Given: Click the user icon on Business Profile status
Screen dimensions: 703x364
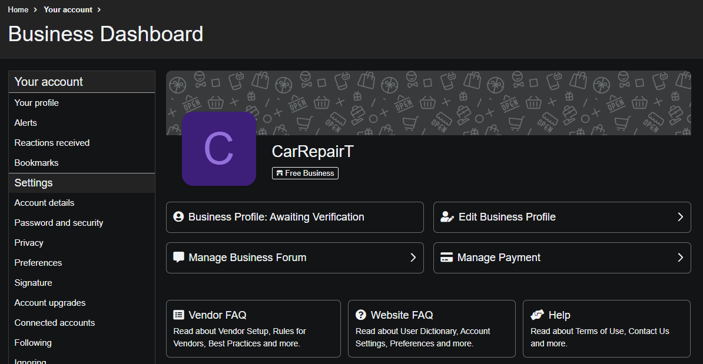Looking at the screenshot, I should click(179, 217).
